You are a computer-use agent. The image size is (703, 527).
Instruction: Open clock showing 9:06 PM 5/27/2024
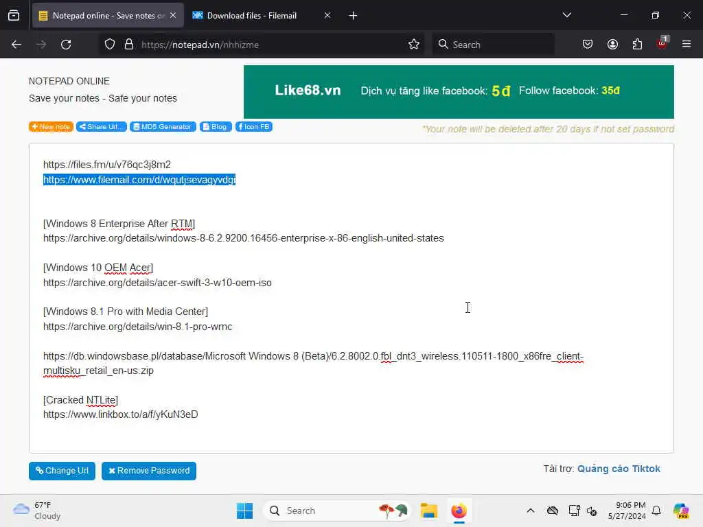pos(627,511)
